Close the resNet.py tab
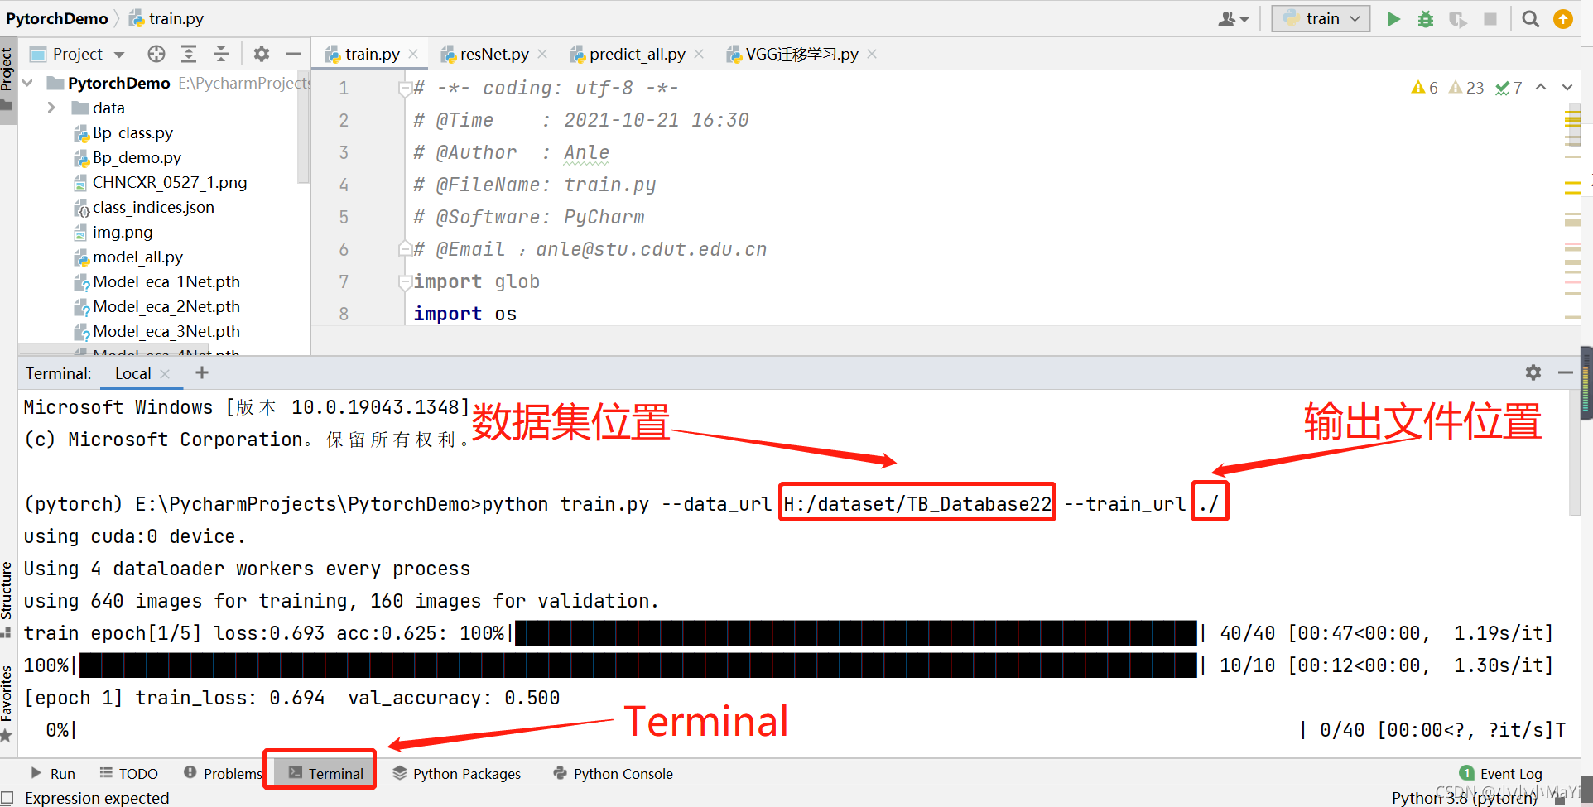 [542, 54]
